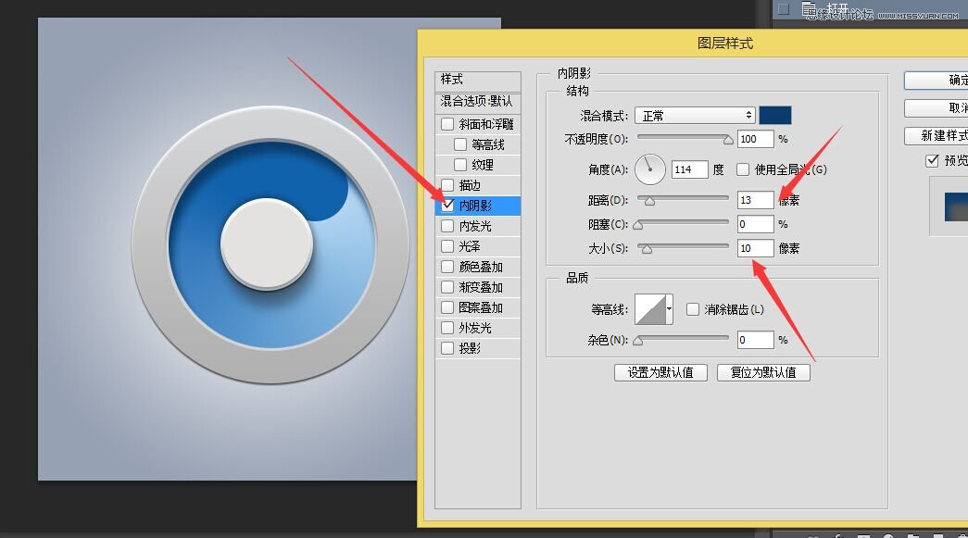Click the 角度 angle dial

coord(650,169)
